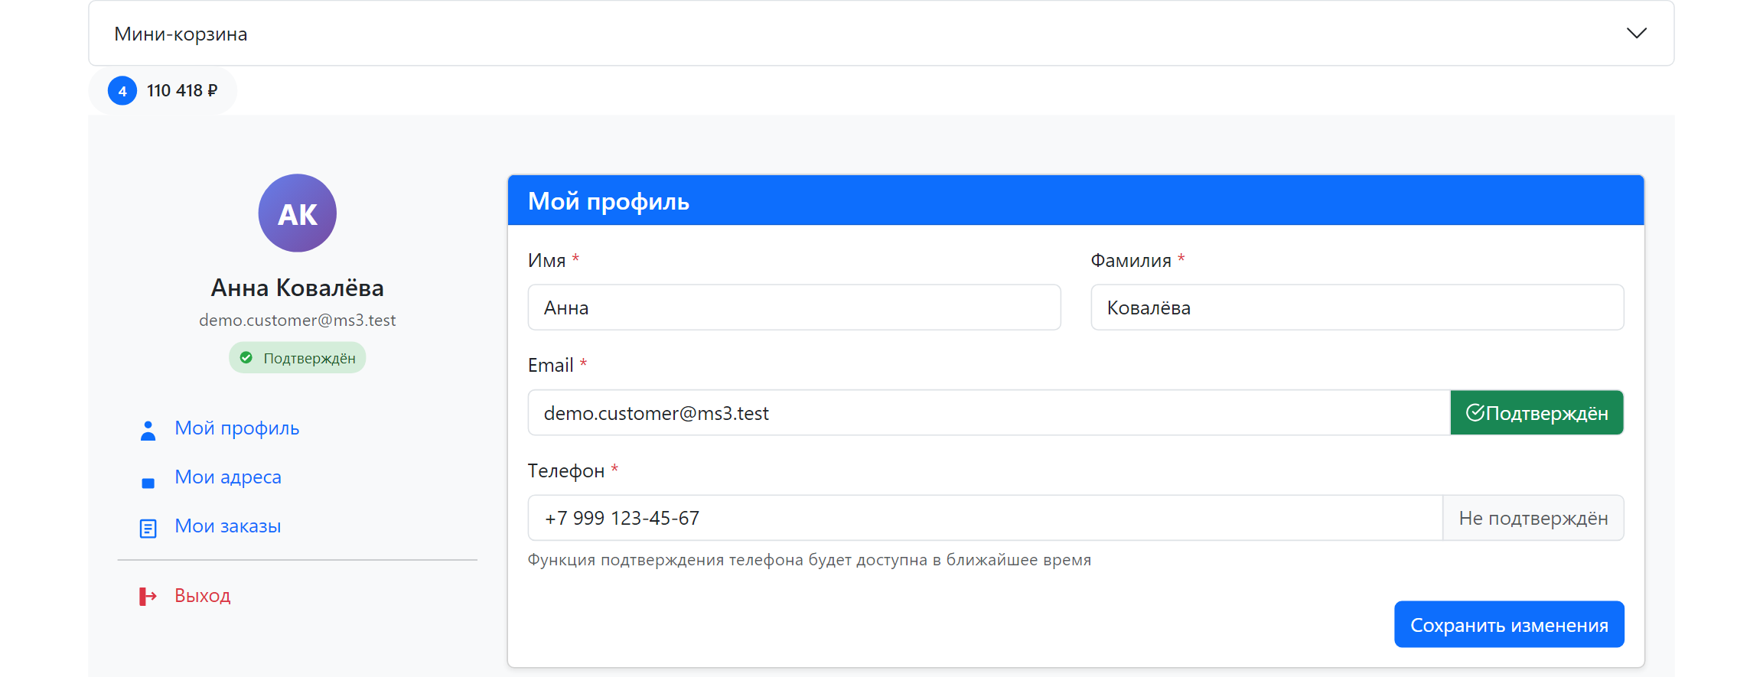Open cart total 110 418 ₽ pill
Image resolution: width=1763 pixels, height=677 pixels.
[162, 91]
